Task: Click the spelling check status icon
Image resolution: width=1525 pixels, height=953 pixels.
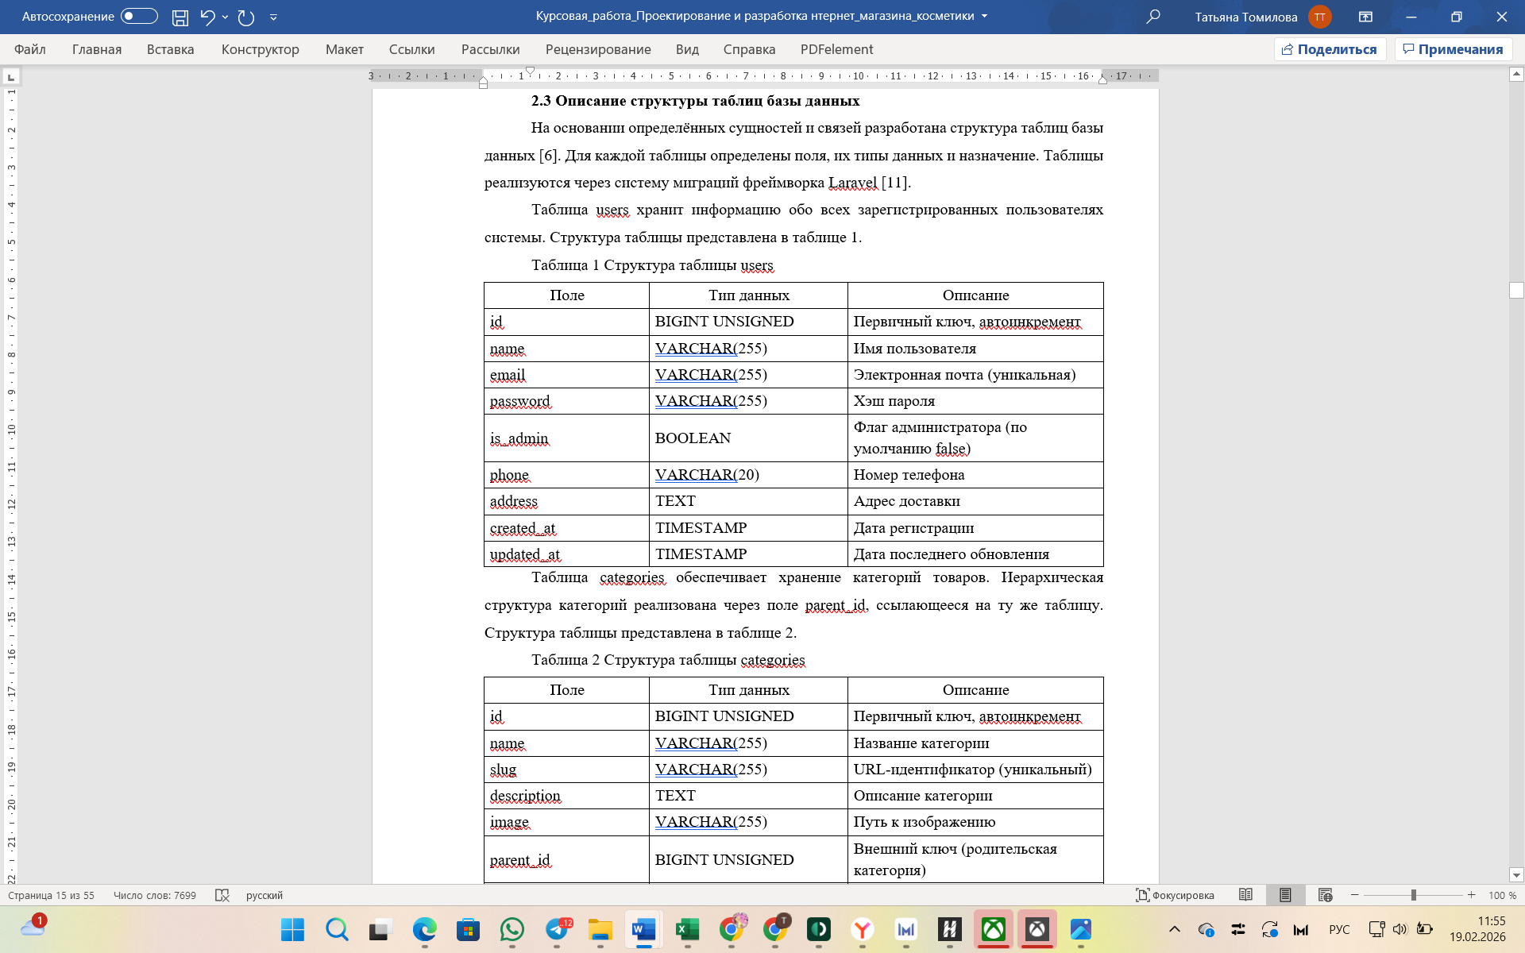Action: [222, 895]
